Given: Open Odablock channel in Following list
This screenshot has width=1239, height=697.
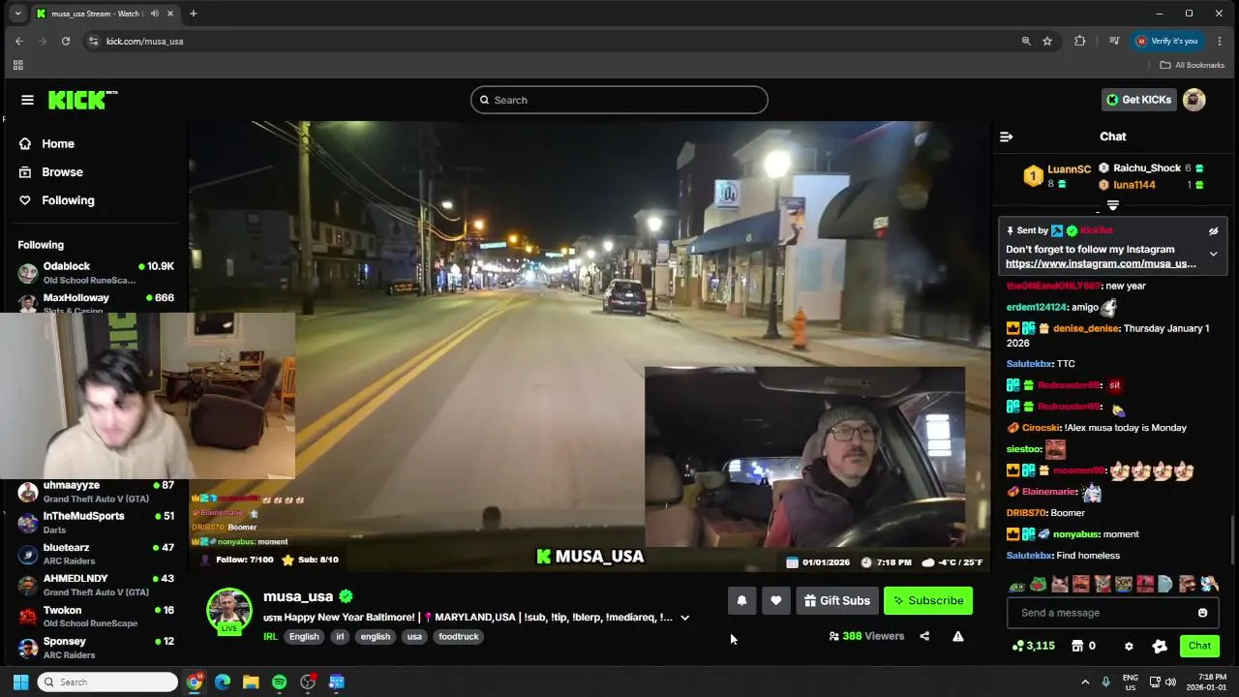Looking at the screenshot, I should tap(96, 273).
